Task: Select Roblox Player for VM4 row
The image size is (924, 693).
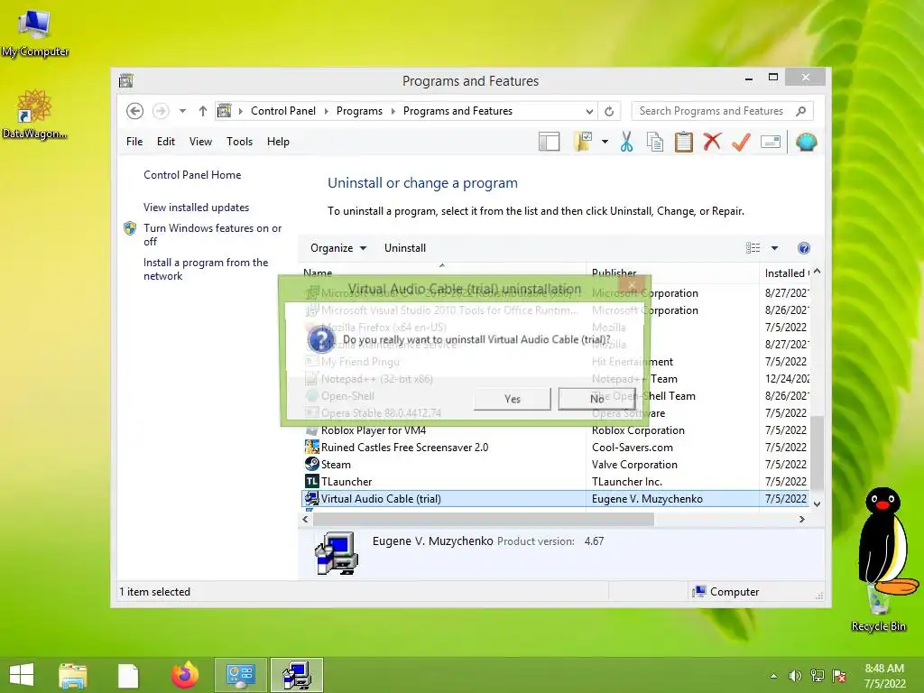Action: click(555, 430)
